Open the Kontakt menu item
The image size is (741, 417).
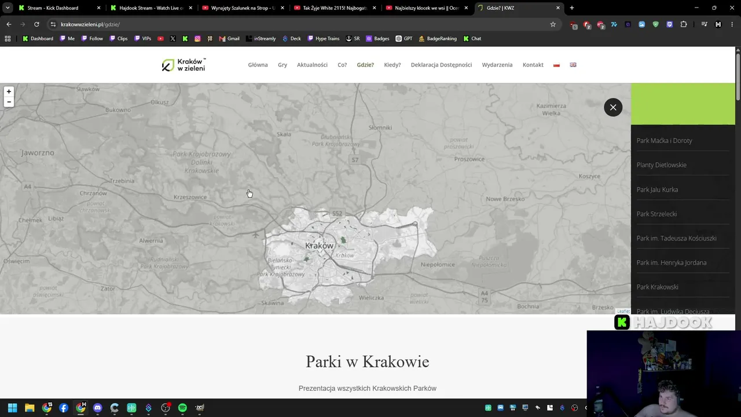pyautogui.click(x=533, y=65)
